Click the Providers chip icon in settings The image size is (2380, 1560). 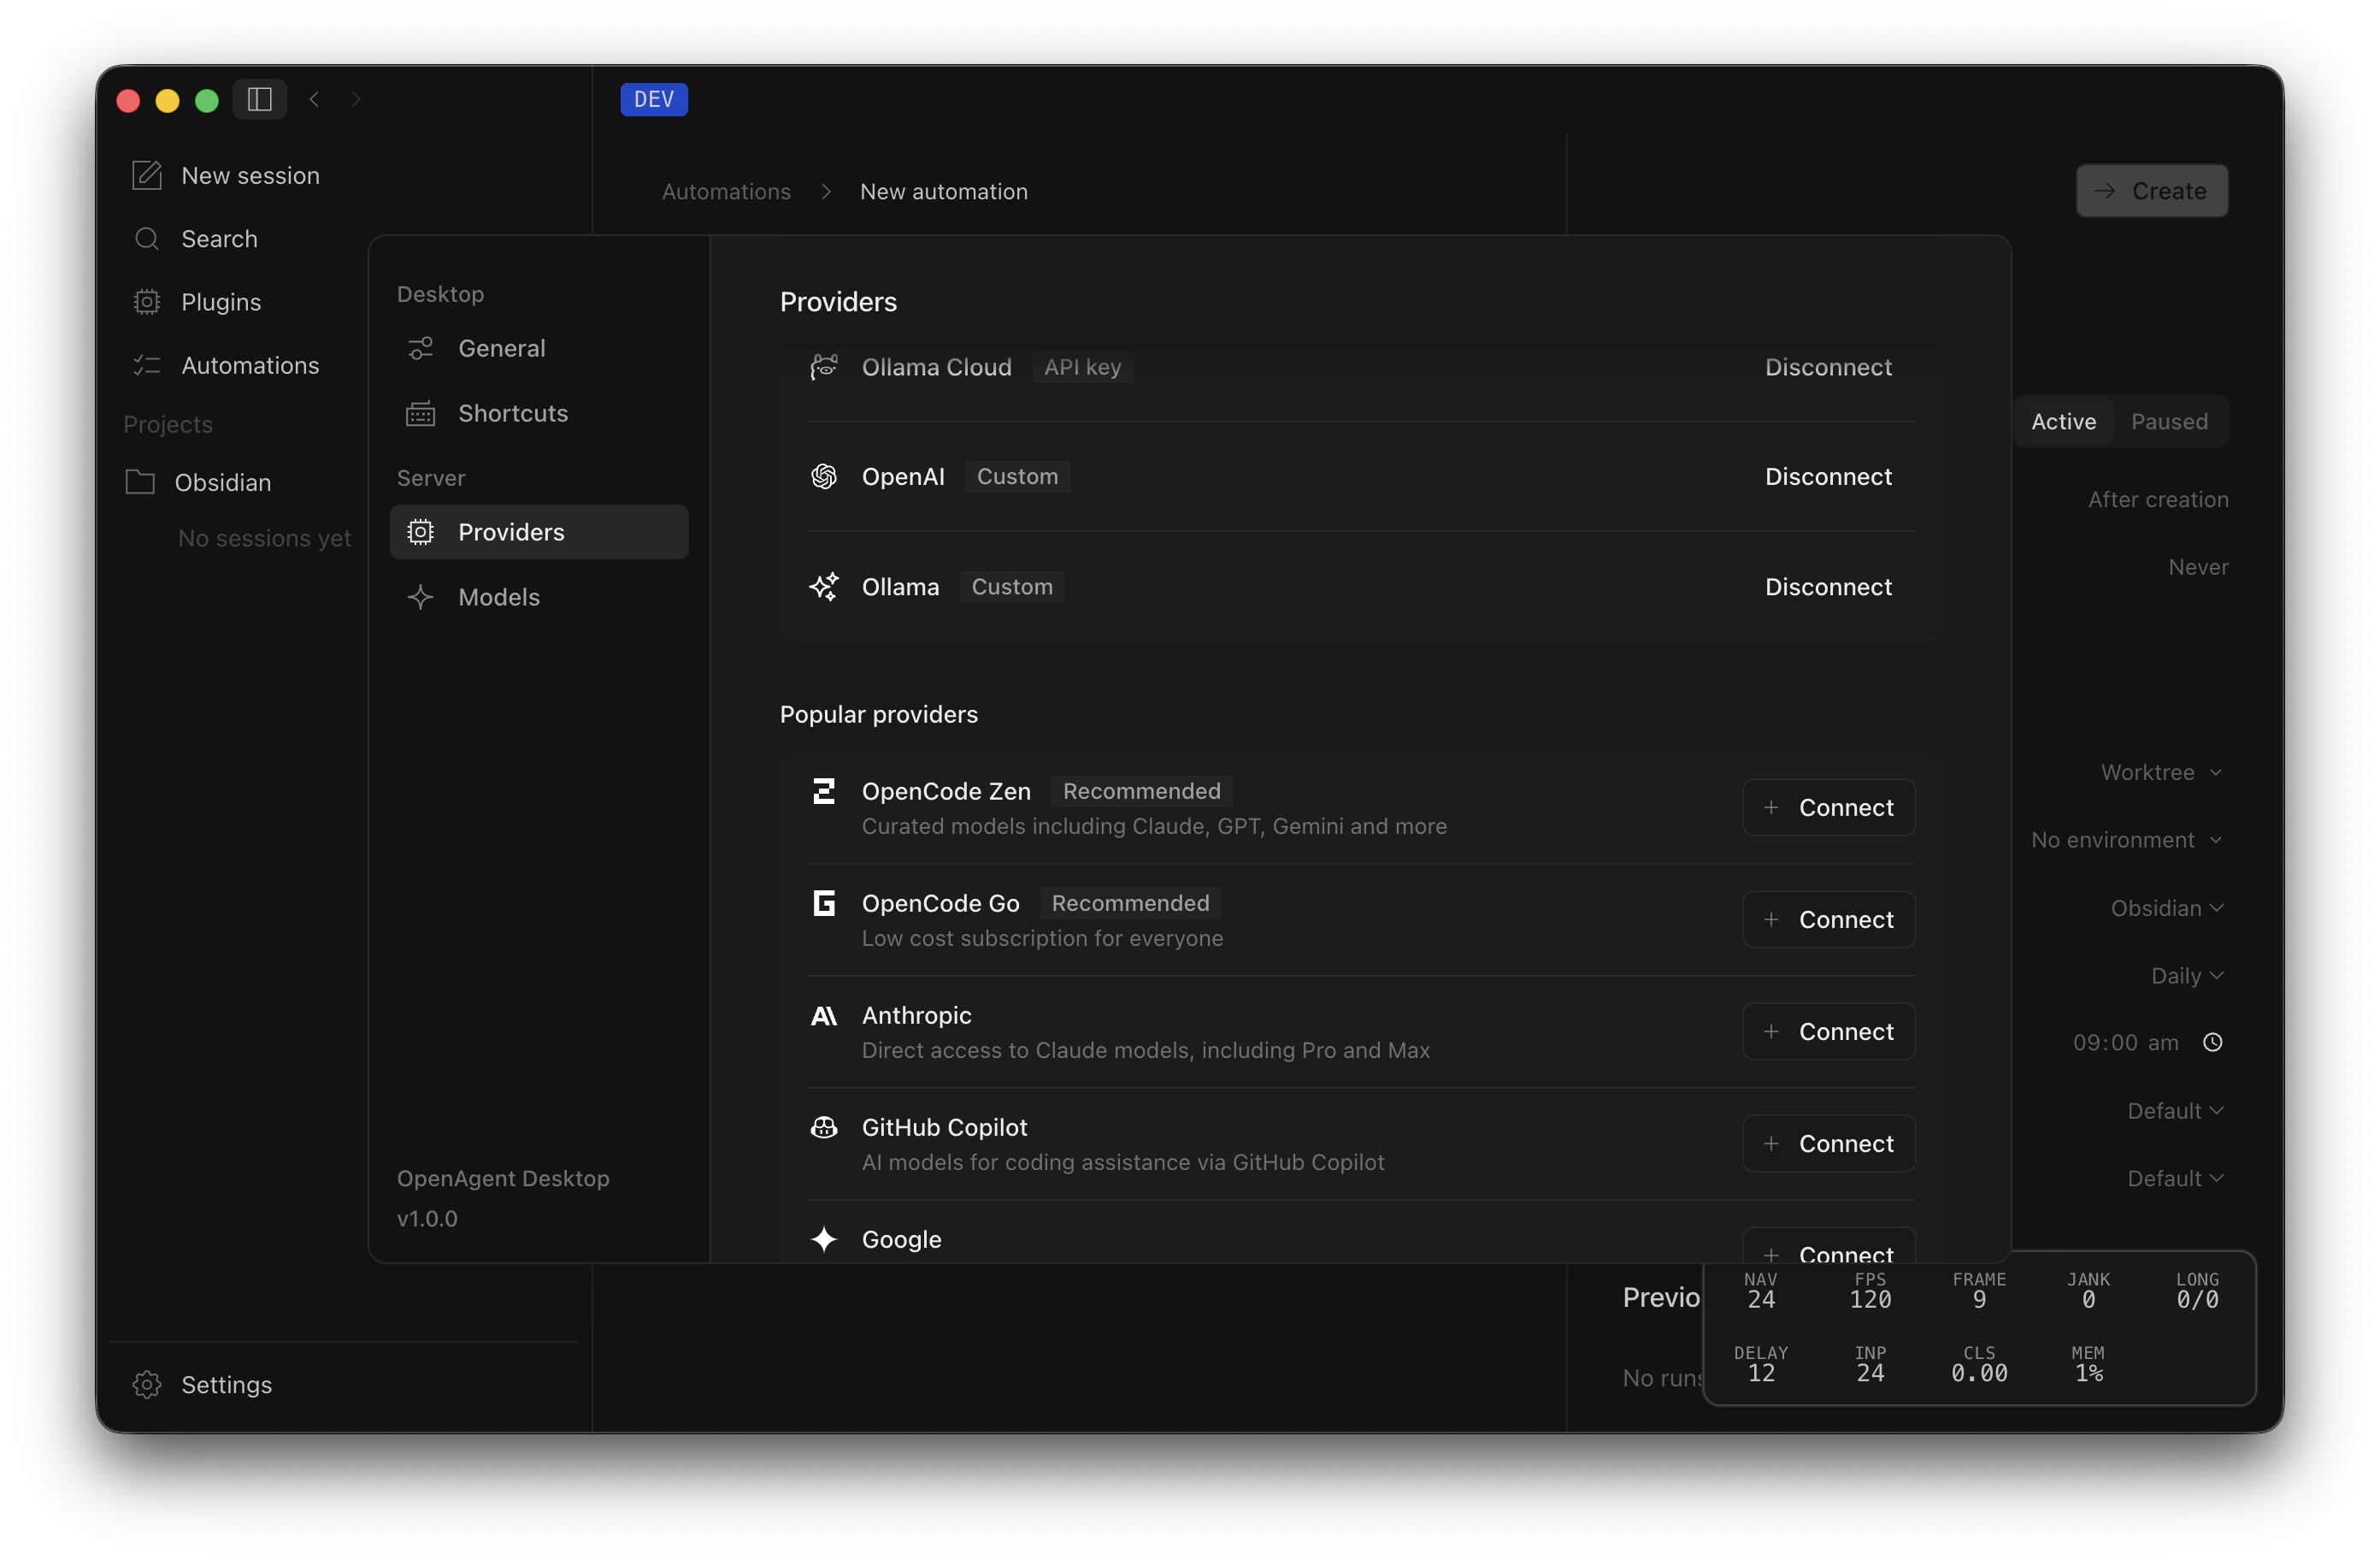pos(420,531)
